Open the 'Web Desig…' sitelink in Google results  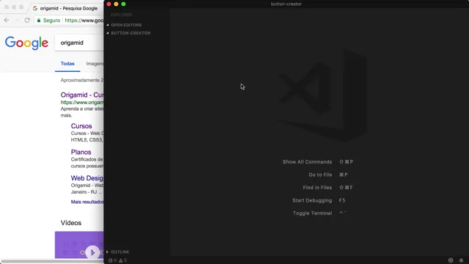tap(87, 178)
